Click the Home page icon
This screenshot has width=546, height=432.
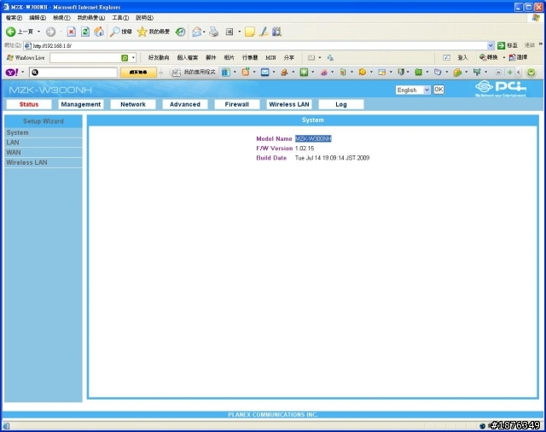coord(99,32)
